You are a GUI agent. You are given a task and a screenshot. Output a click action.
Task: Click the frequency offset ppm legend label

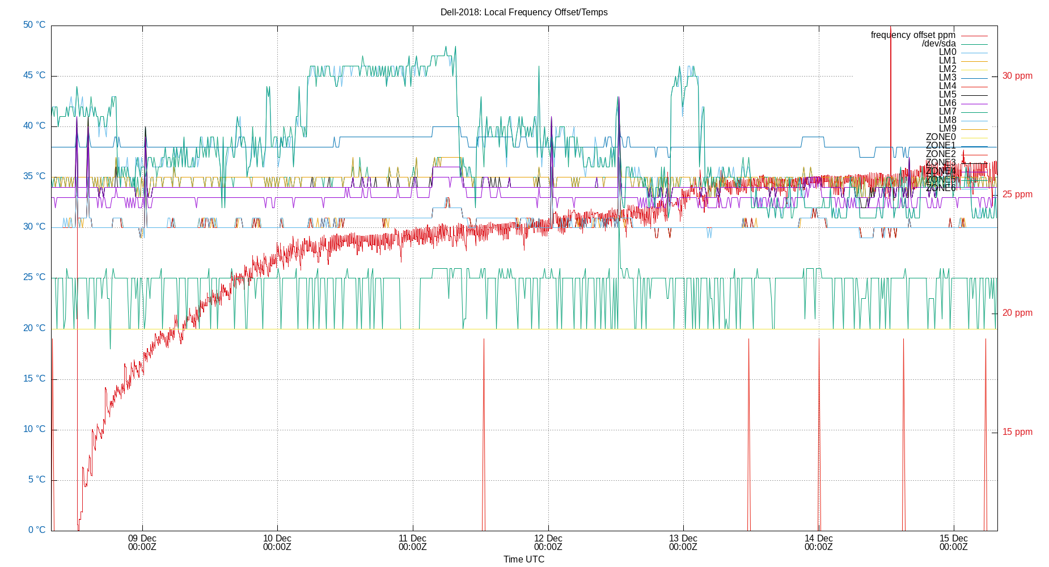(912, 35)
